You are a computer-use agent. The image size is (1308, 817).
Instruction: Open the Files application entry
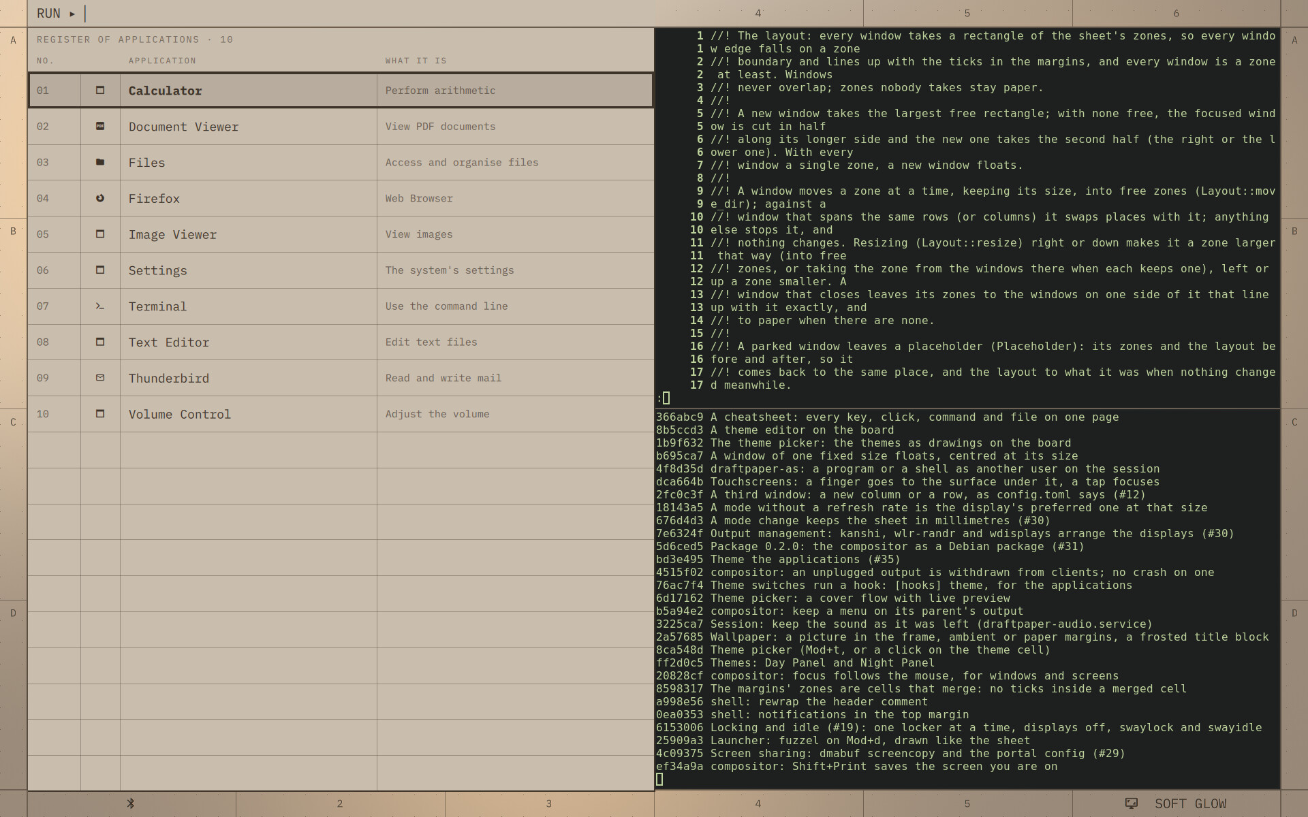(x=341, y=163)
